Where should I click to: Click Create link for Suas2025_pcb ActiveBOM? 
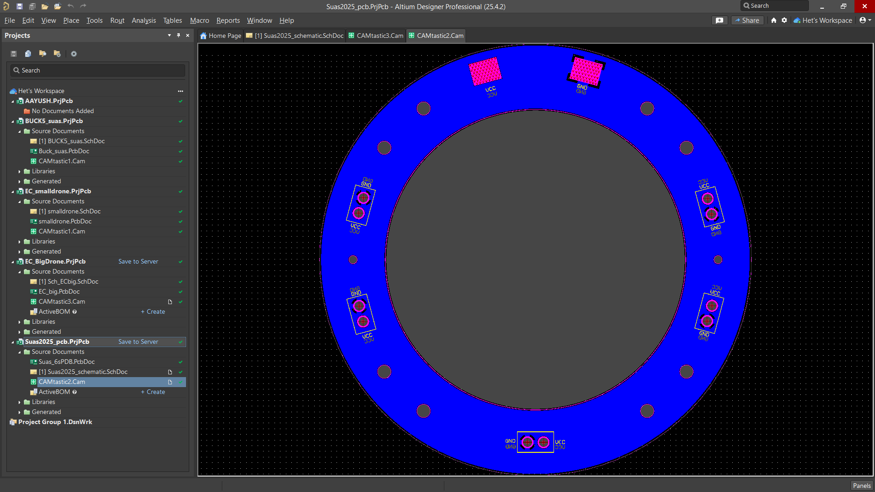[x=153, y=392]
